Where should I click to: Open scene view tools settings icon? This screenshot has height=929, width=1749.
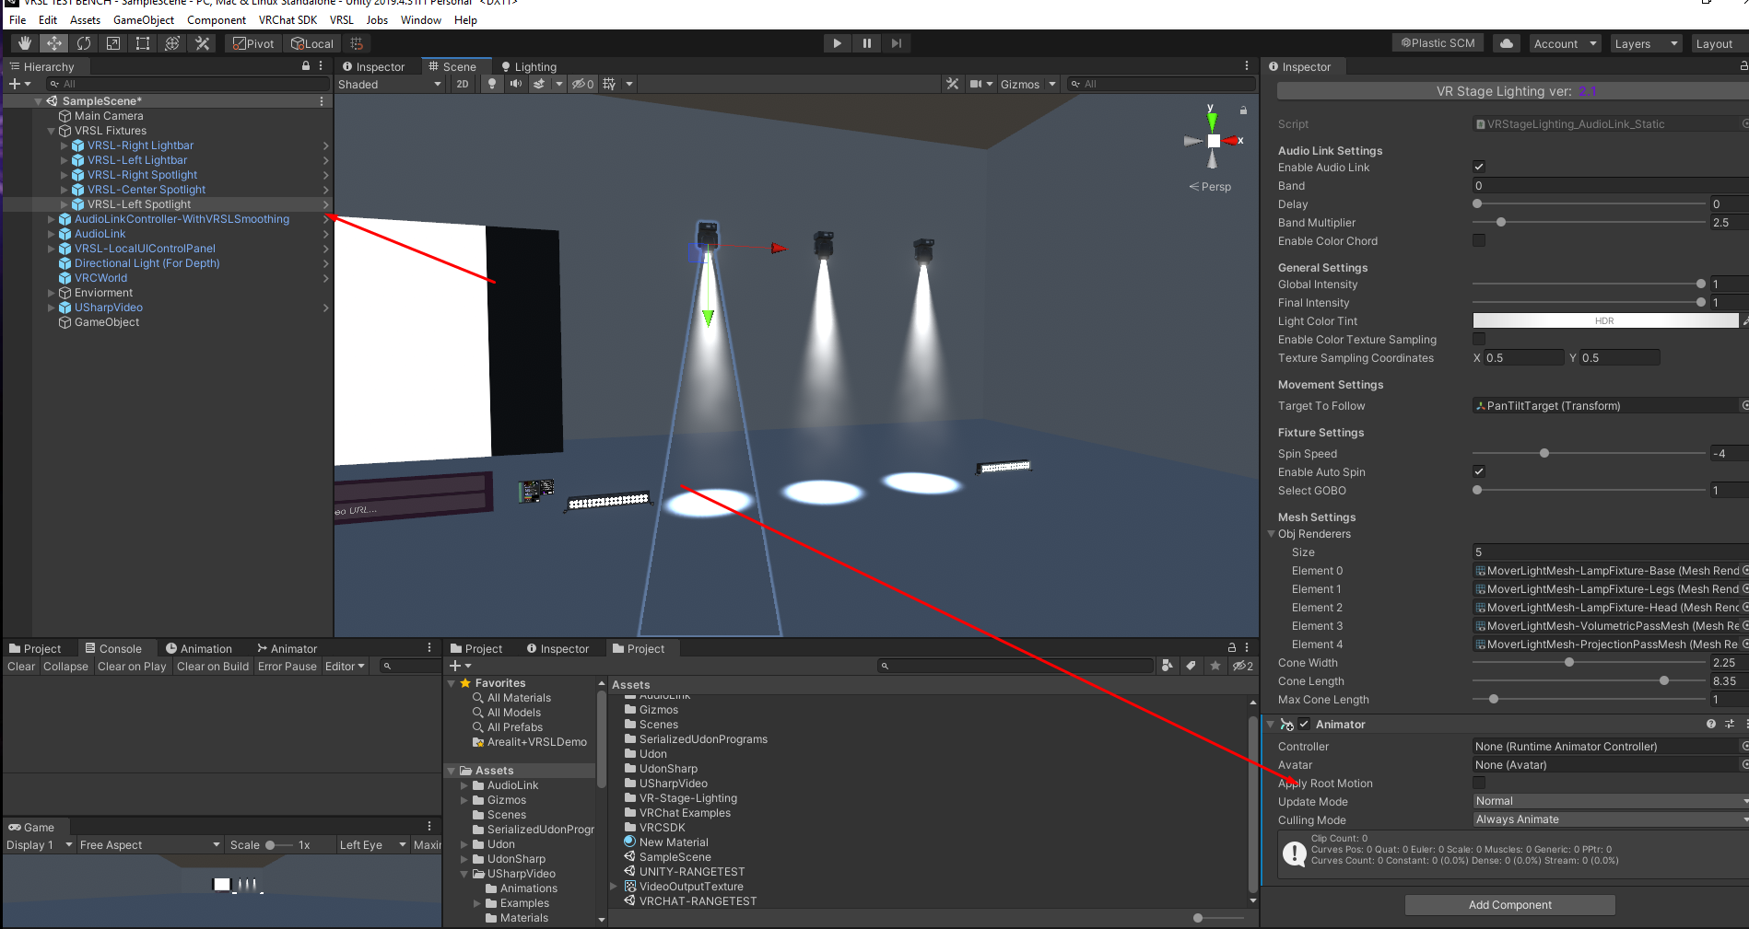tap(952, 84)
